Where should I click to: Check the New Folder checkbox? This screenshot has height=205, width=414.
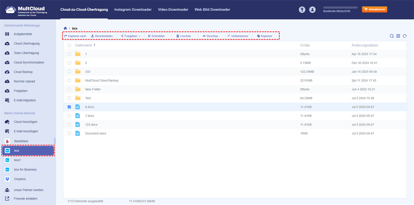click(69, 89)
